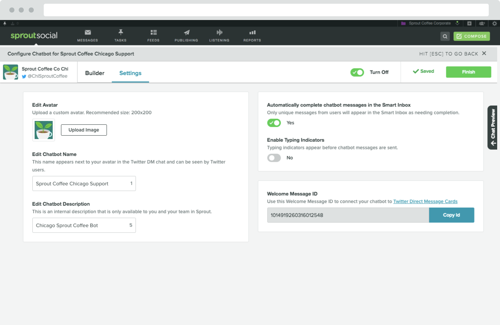Click the Sprout Coffee profile avatar
This screenshot has width=500, height=325.
click(11, 72)
